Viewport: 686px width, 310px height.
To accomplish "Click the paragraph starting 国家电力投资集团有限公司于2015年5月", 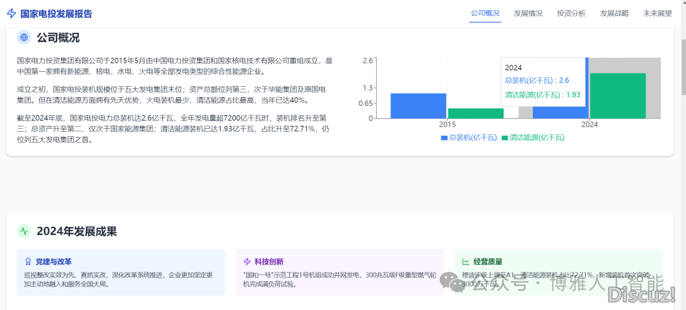I will [175, 66].
